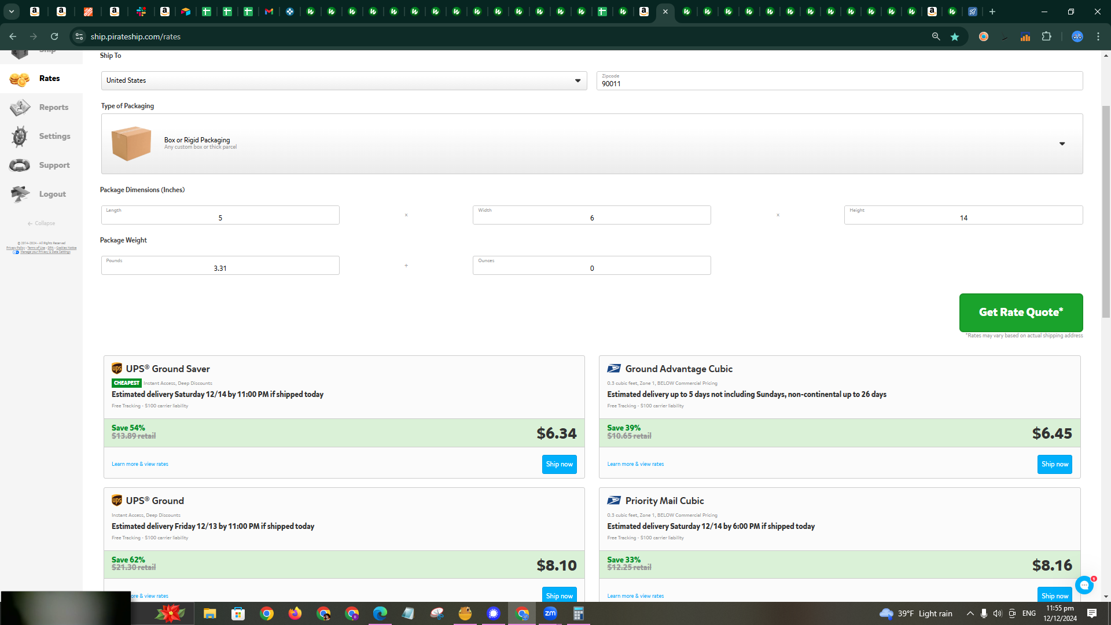Image resolution: width=1111 pixels, height=625 pixels.
Task: Show hidden system tray icons
Action: pyautogui.click(x=970, y=613)
